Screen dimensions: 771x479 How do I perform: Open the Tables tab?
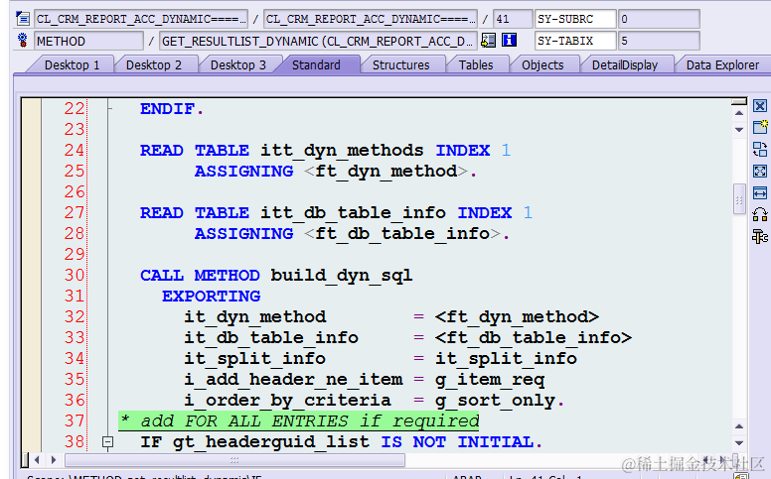click(476, 64)
